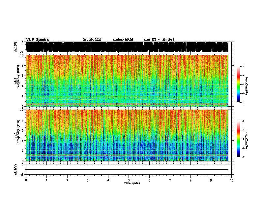
Task: Click the time axis tick label "6"
Action: (150, 180)
